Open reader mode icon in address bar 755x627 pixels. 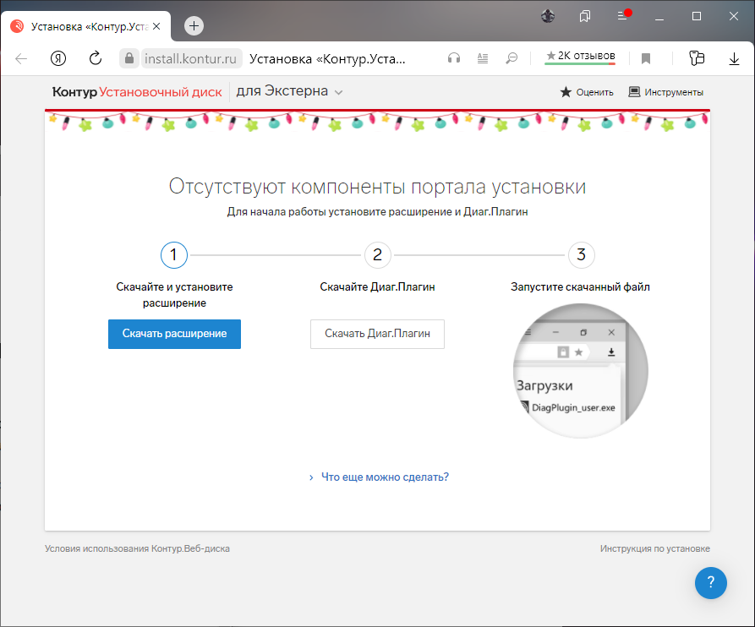coord(483,58)
